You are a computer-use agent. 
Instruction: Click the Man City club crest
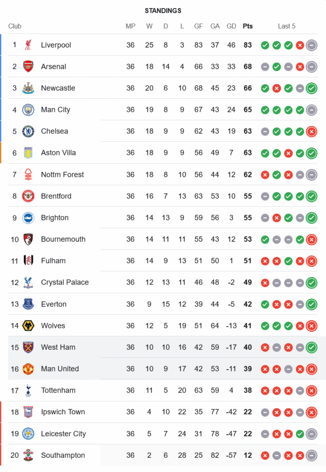point(28,110)
